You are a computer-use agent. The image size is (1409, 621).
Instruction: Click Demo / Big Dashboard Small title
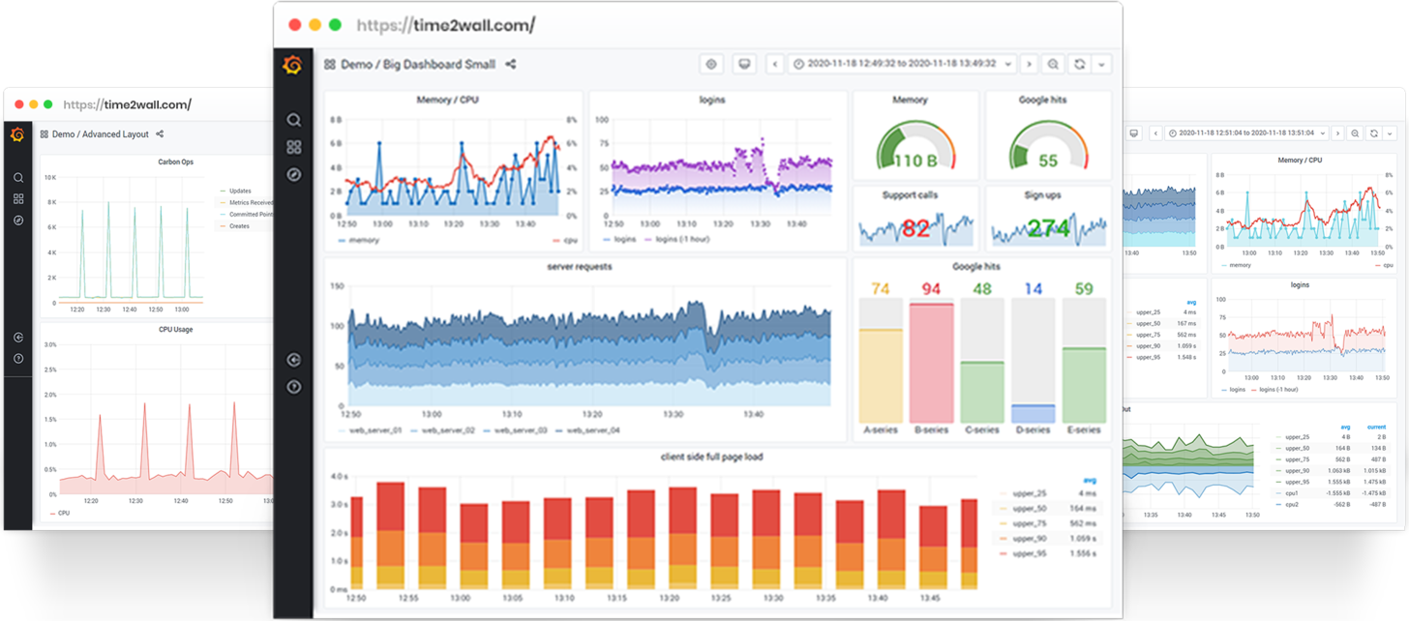point(418,64)
